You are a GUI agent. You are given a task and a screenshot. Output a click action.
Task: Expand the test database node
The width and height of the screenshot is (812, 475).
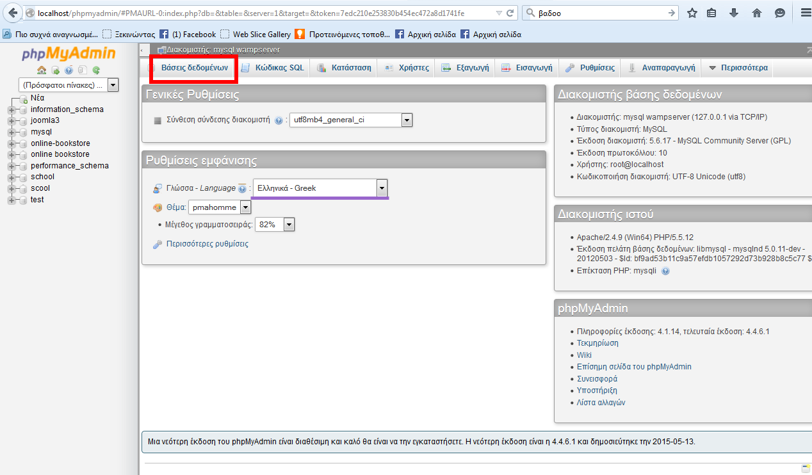click(11, 200)
